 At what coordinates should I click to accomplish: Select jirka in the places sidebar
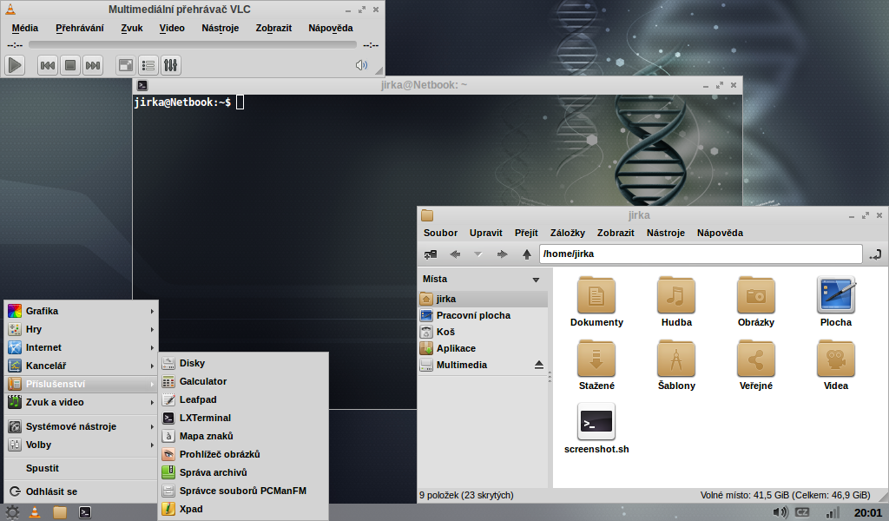coord(484,299)
